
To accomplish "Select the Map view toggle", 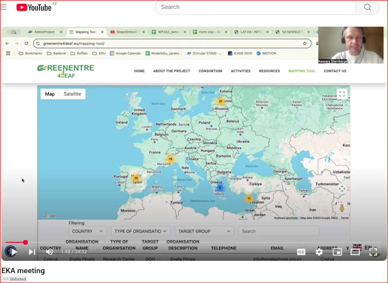I will coord(50,94).
